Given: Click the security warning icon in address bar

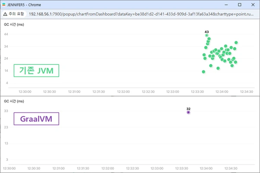Looking at the screenshot, I should coord(5,14).
